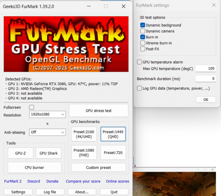This screenshot has width=221, height=196.
Task: Run Preset:1440 QHD benchmark
Action: 113,134
